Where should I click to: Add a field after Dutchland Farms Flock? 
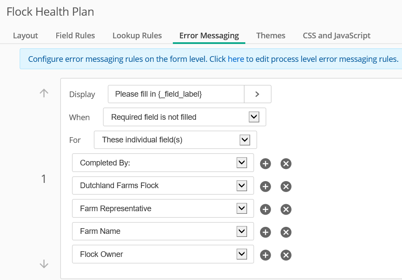(x=265, y=186)
